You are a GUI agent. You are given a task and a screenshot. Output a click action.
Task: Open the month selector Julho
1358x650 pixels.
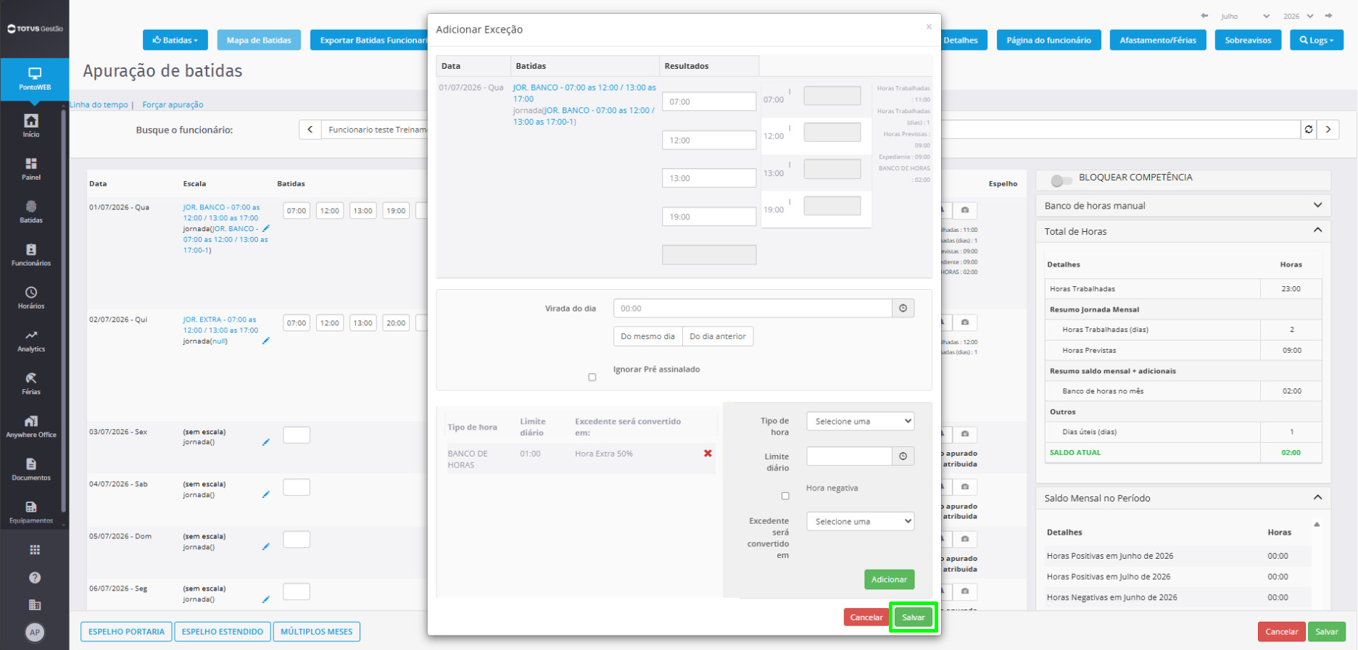1245,16
